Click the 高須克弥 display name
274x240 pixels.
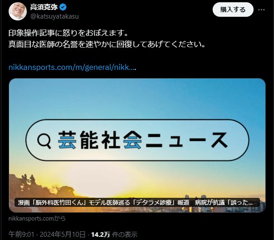44,7
